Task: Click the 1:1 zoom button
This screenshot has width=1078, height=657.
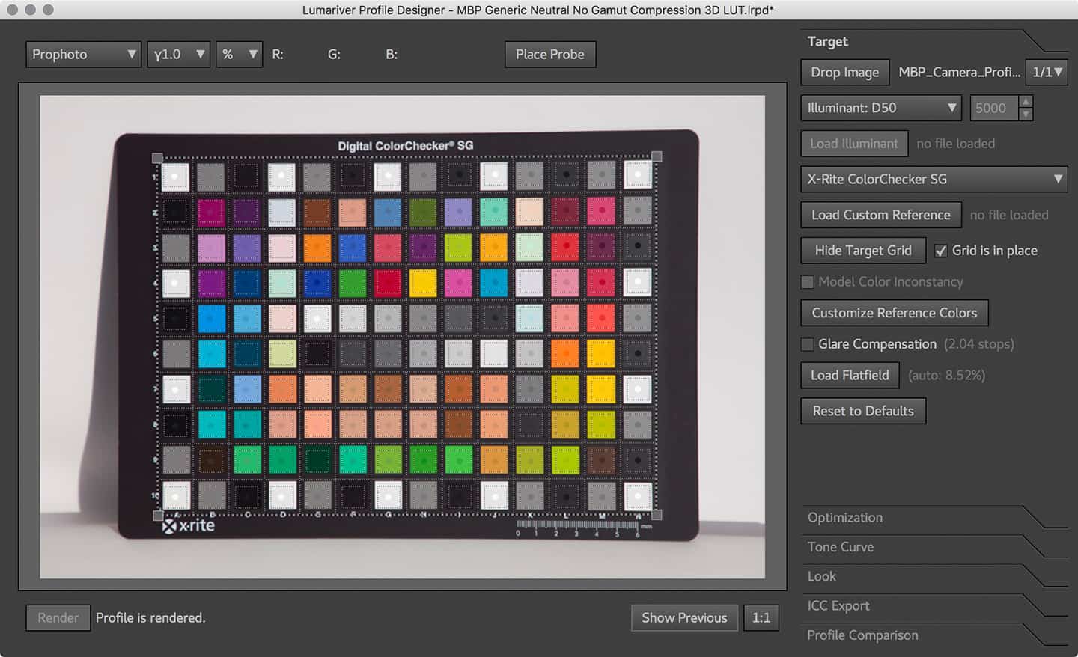Action: pyautogui.click(x=761, y=618)
